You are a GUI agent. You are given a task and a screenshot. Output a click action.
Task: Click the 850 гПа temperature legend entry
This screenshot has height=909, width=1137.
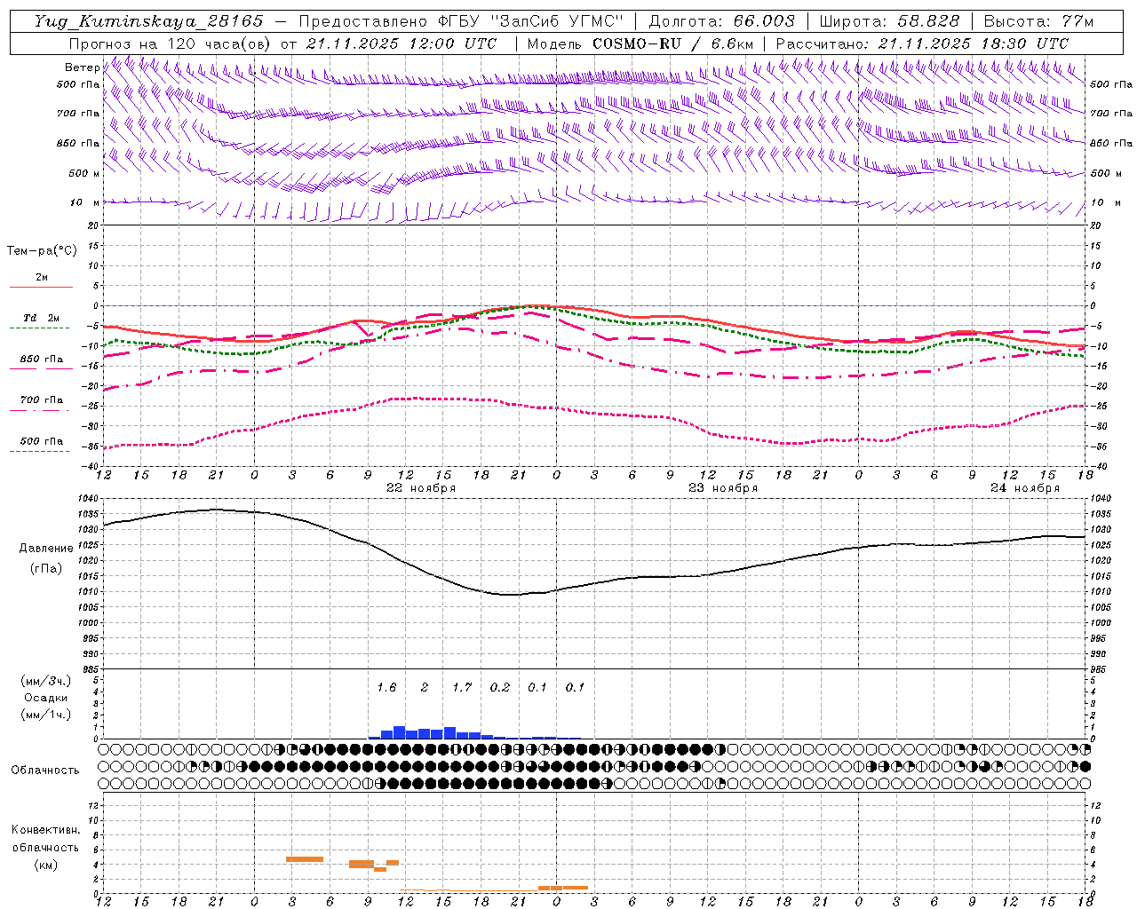(x=42, y=360)
